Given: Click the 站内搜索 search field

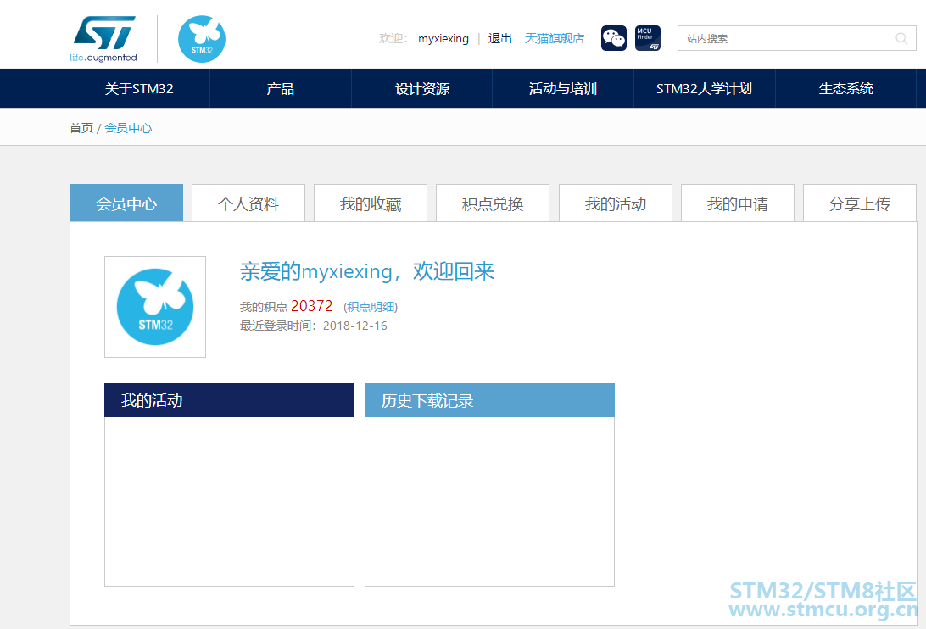Looking at the screenshot, I should pyautogui.click(x=796, y=38).
